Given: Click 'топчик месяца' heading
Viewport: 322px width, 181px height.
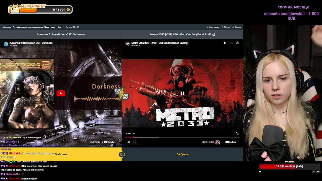Looking at the screenshot, I should pyautogui.click(x=293, y=7).
